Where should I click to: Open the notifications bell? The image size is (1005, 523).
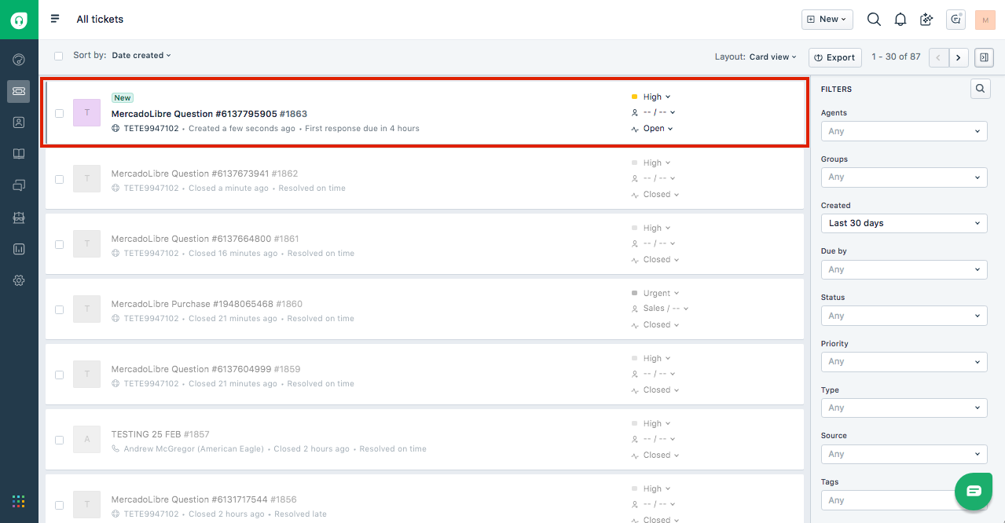click(x=900, y=20)
